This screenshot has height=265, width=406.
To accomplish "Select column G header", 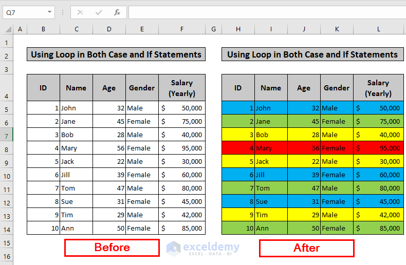I will coord(213,29).
